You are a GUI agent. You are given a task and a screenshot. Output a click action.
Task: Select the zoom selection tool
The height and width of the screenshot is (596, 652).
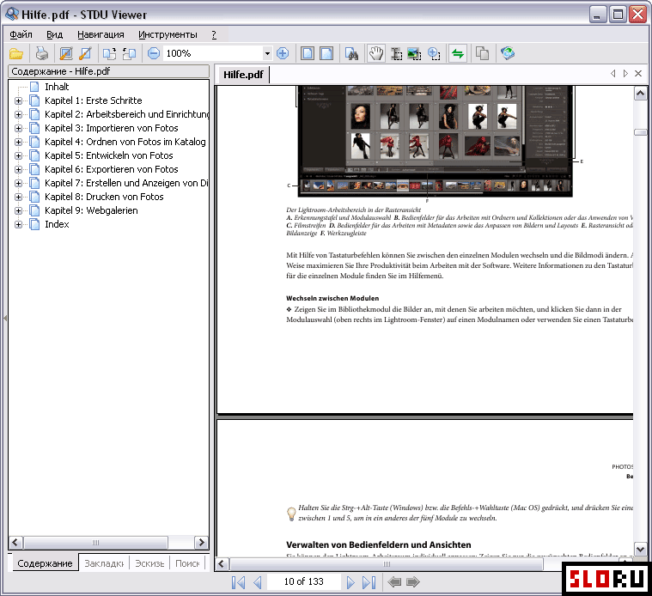434,53
